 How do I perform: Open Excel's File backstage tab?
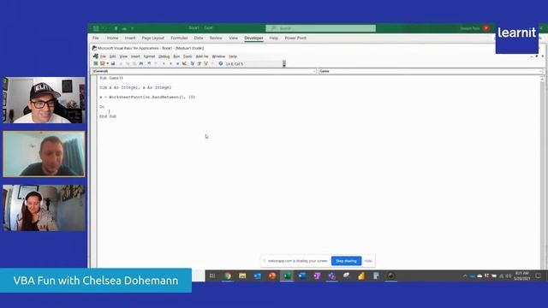pos(95,38)
